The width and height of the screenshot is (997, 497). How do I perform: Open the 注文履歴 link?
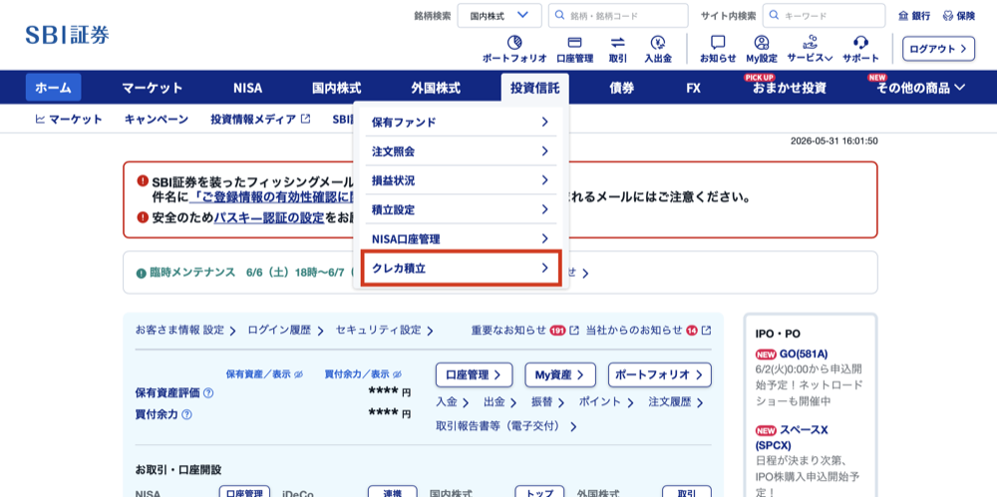point(676,402)
